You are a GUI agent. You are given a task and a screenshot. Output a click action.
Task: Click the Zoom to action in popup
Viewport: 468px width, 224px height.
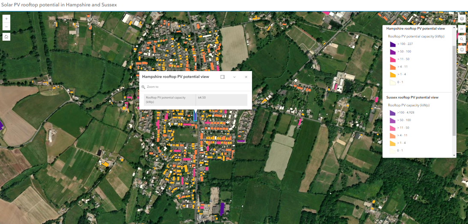coord(153,87)
